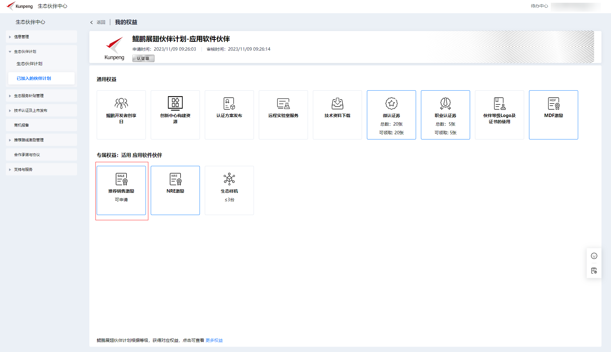Viewport: 611px width, 352px height.
Task: Open the 伙伴等级Logo及证书的使用 icon
Action: tap(500, 104)
